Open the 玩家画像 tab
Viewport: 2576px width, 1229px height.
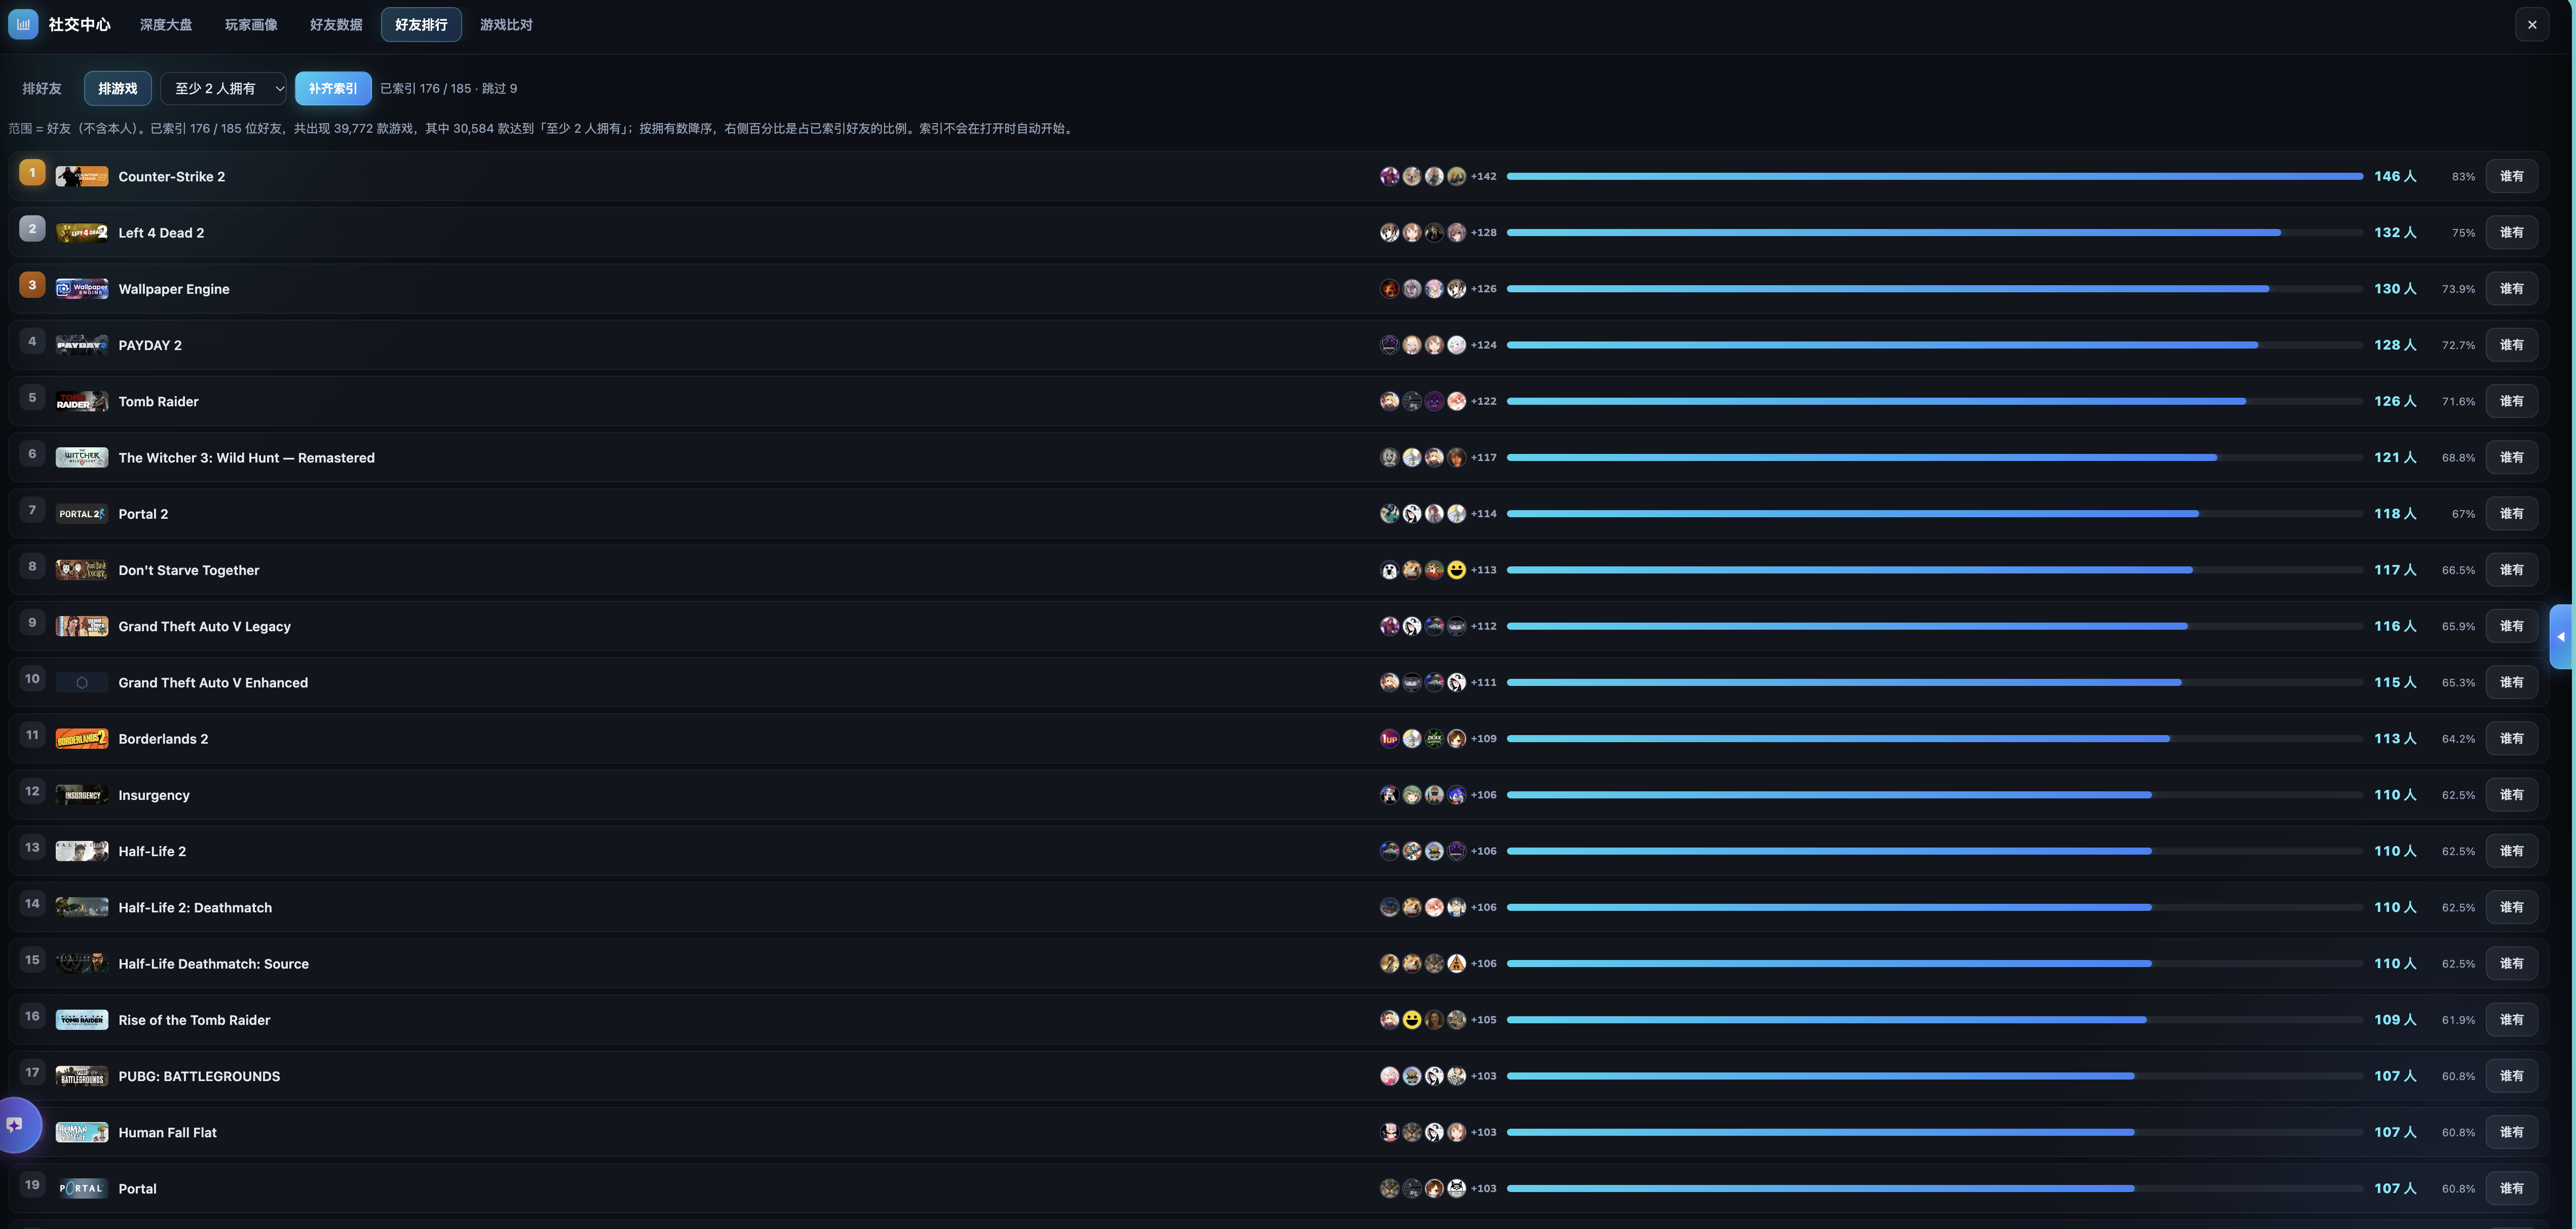(x=251, y=24)
